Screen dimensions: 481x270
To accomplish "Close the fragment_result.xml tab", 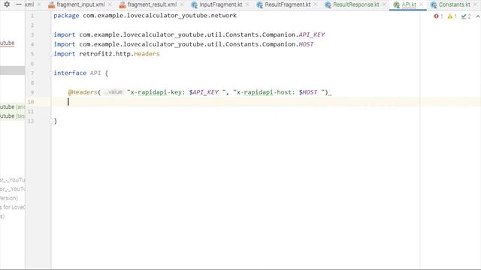I will point(182,4).
